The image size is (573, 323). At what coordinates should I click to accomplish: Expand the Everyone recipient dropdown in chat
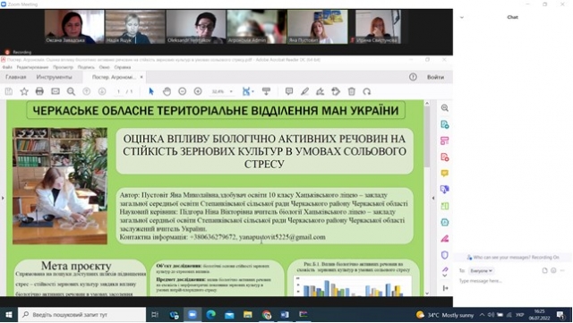point(481,271)
